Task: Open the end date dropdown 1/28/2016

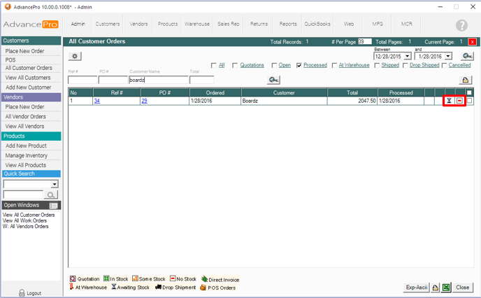Action: pos(448,56)
